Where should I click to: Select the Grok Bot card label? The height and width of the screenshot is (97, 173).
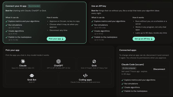(32, 80)
